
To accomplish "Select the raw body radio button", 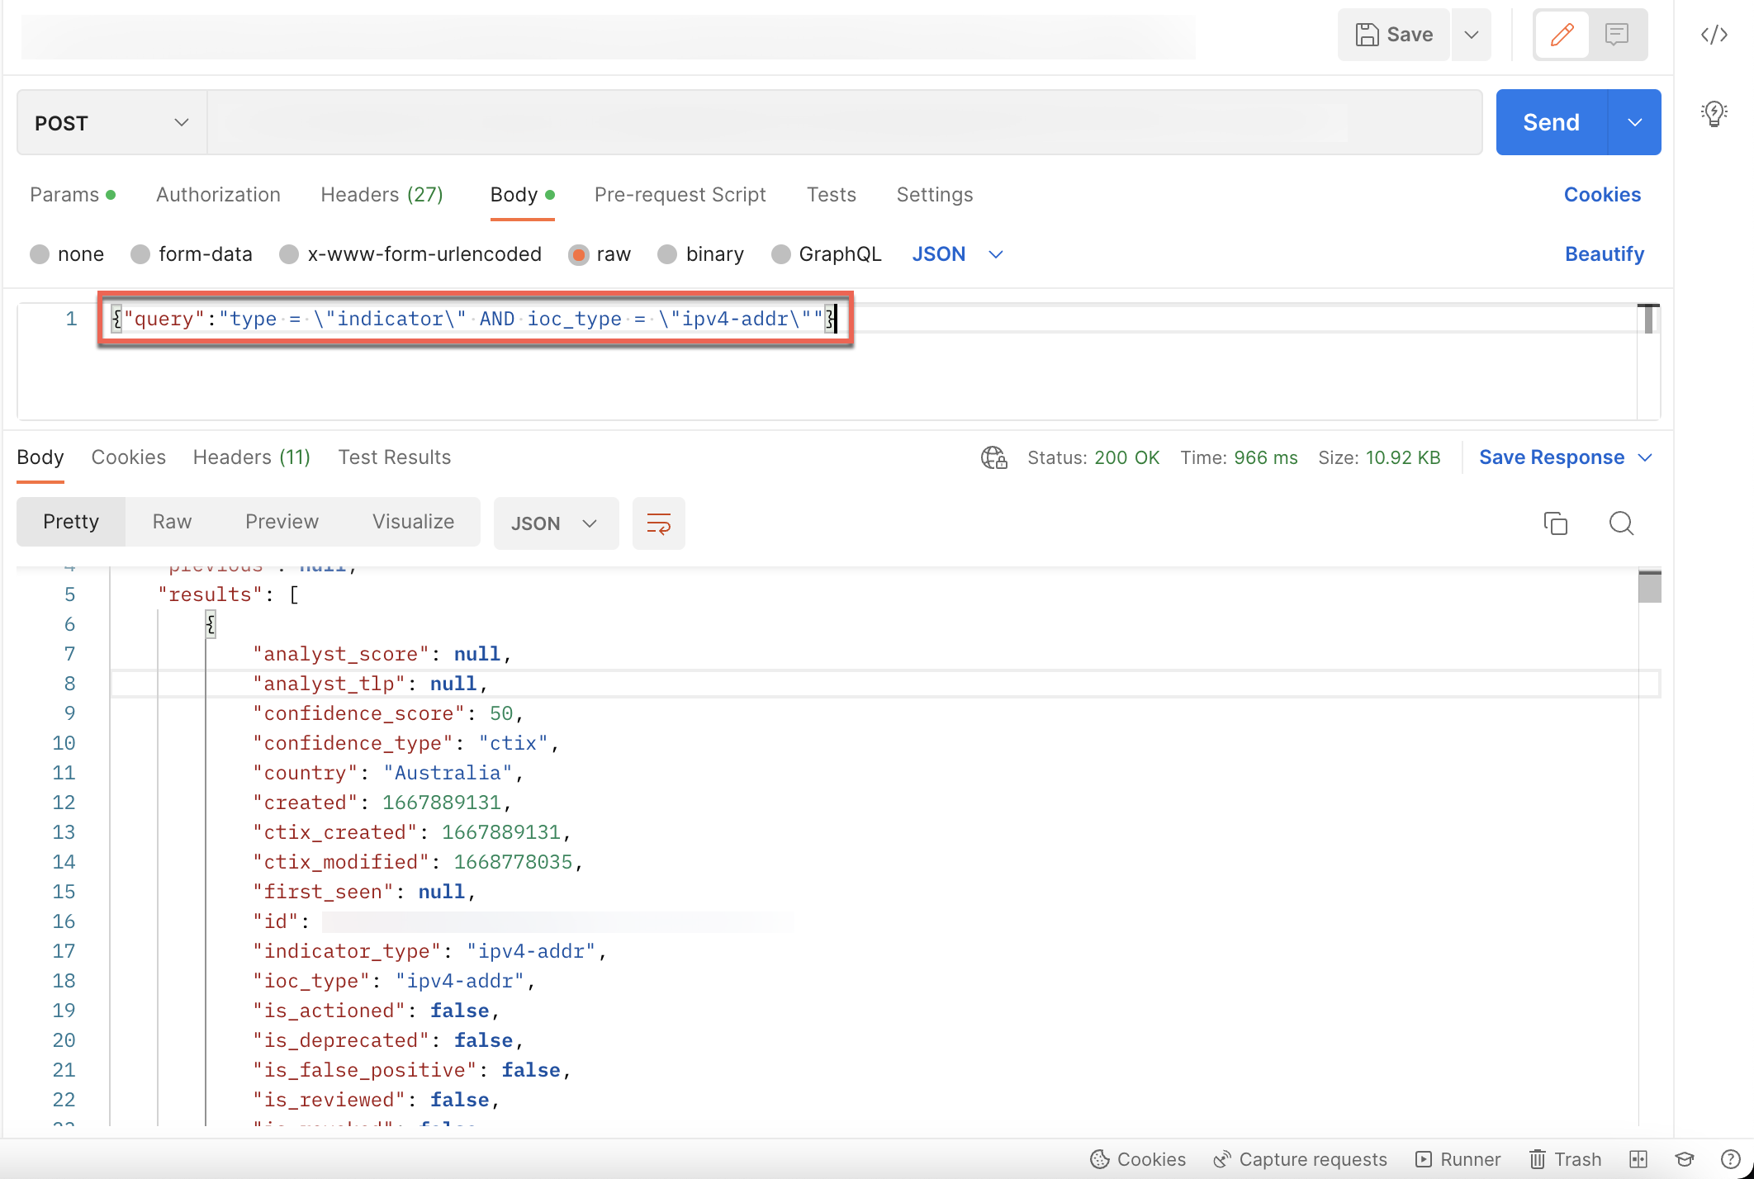I will pyautogui.click(x=579, y=254).
